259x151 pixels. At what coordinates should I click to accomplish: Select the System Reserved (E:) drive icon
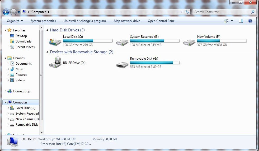pos(122,43)
